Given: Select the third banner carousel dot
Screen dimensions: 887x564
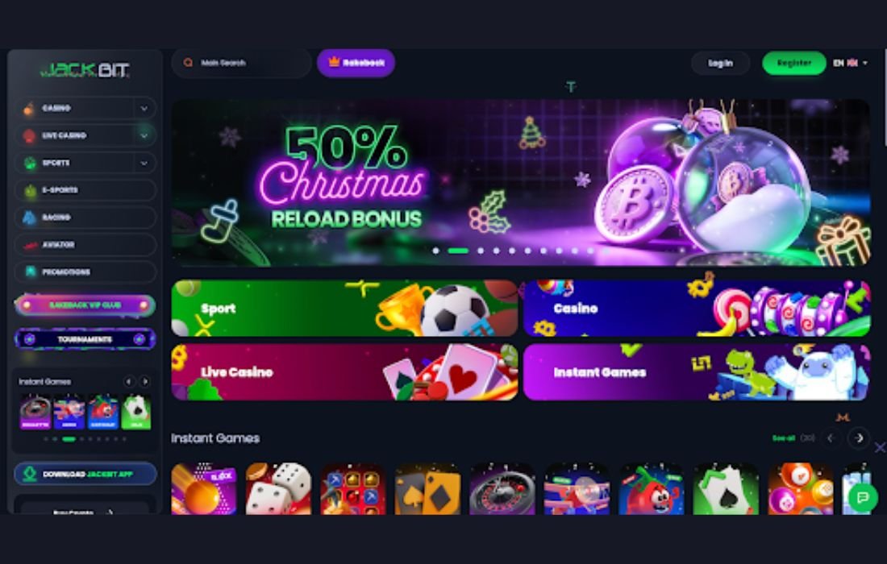Looking at the screenshot, I should pyautogui.click(x=481, y=251).
